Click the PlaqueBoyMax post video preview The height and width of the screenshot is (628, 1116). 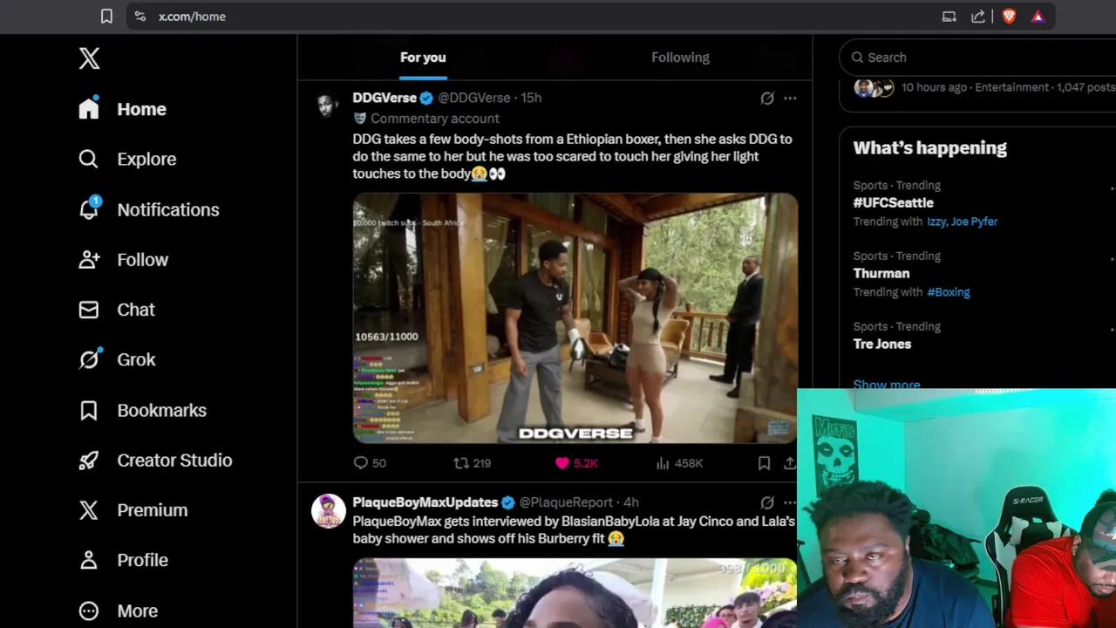575,593
